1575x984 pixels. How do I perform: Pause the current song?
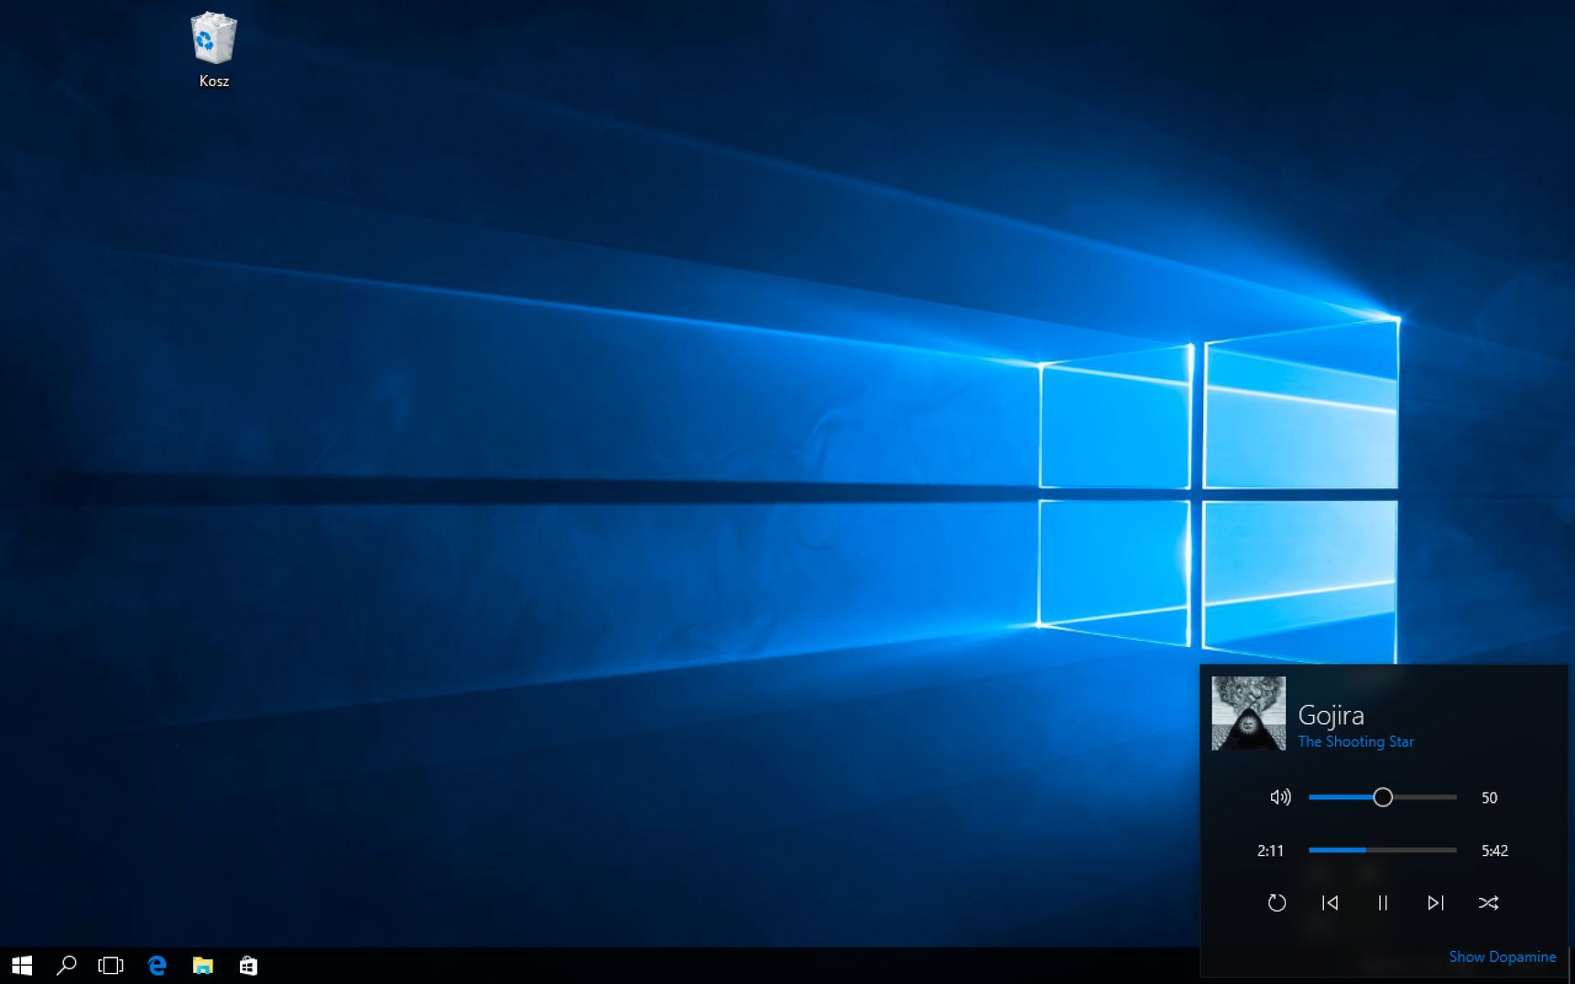coord(1383,903)
